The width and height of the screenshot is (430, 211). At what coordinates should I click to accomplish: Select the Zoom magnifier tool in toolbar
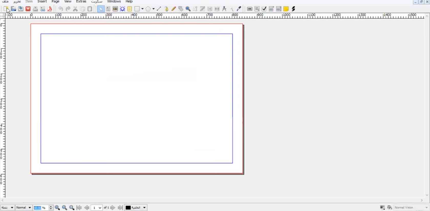pos(188,9)
